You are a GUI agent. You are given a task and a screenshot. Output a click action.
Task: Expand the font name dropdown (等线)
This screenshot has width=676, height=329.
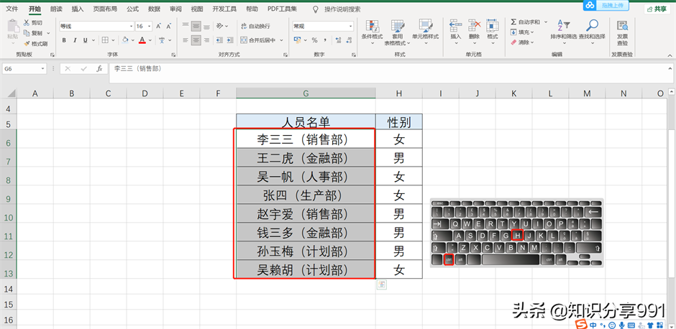pyautogui.click(x=129, y=26)
